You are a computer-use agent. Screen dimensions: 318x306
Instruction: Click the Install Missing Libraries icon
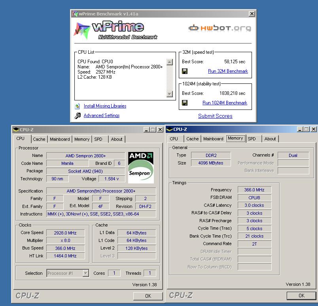click(x=77, y=106)
